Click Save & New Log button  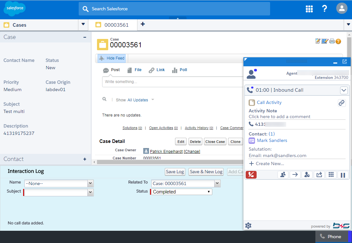(206, 172)
